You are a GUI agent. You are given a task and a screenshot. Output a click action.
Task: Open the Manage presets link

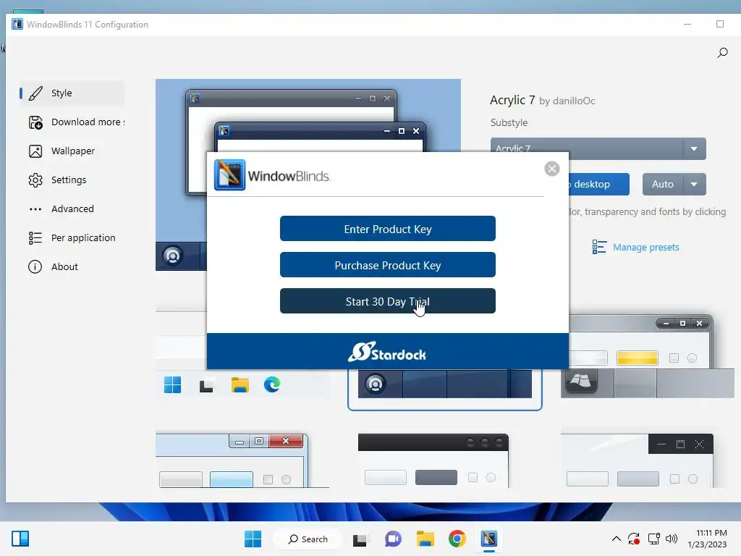(645, 248)
